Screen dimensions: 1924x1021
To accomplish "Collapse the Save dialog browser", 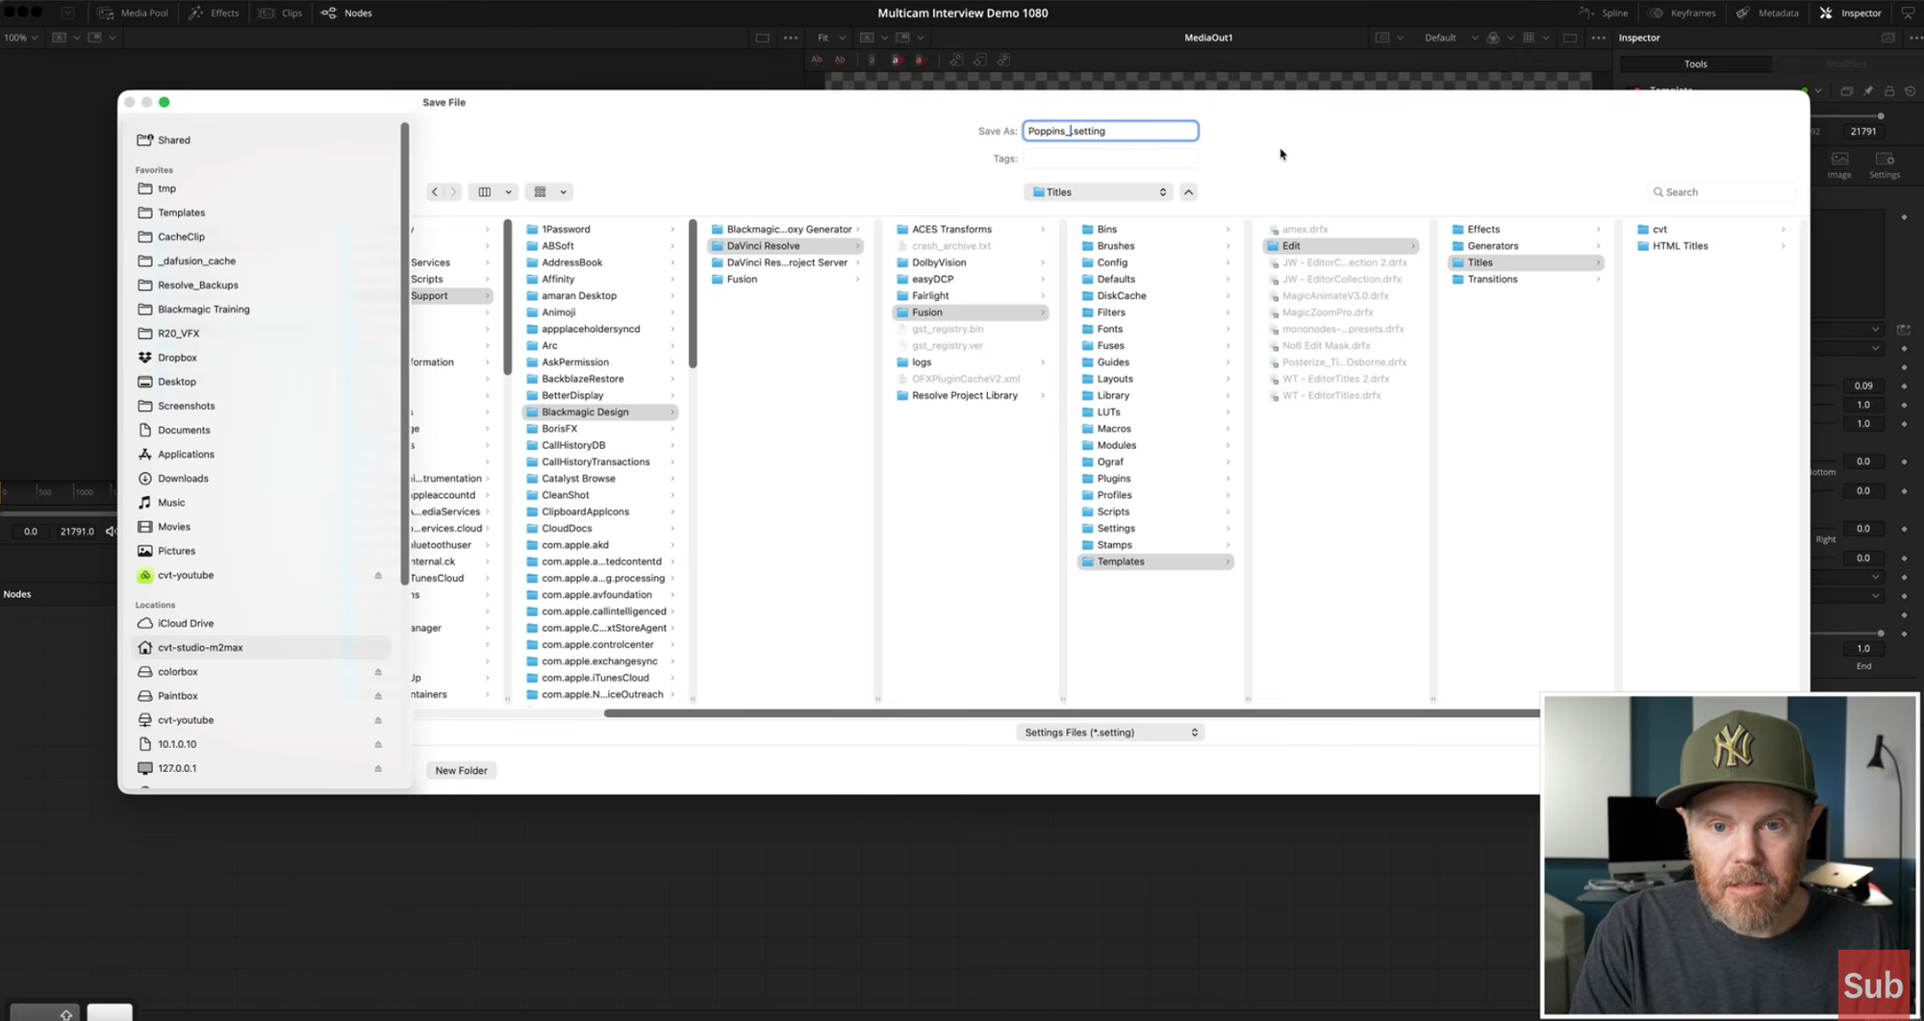I will [x=1189, y=192].
